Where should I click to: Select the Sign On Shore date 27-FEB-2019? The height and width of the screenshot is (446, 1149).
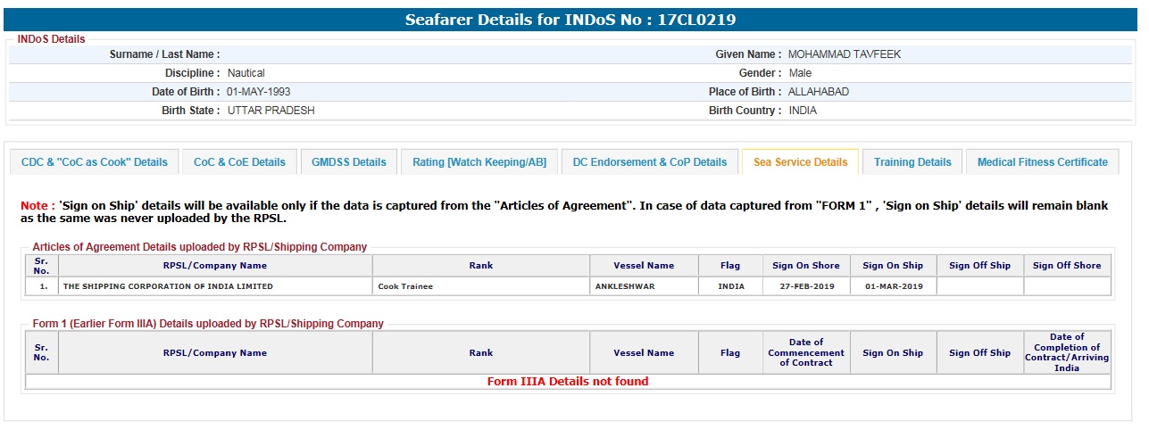click(x=805, y=286)
